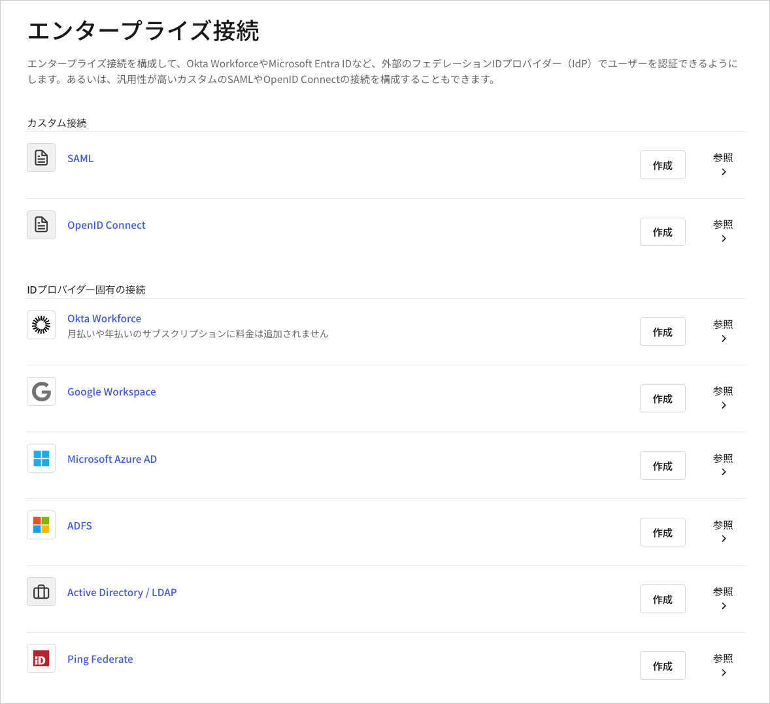Click the Google Workspace G icon

(x=41, y=391)
